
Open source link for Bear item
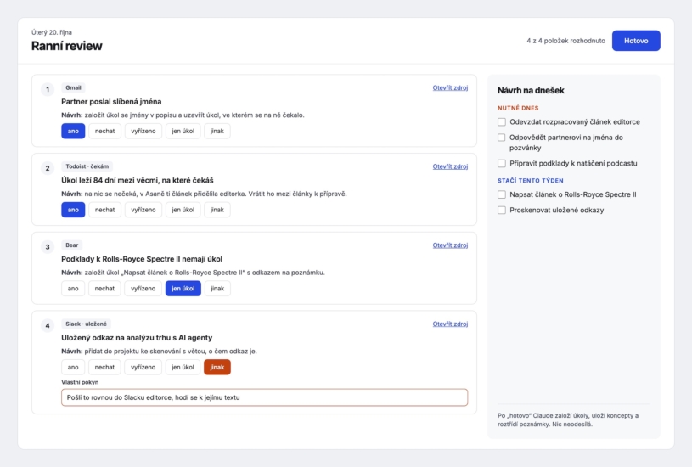450,245
